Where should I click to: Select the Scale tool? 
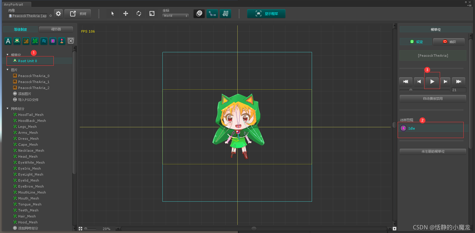(x=152, y=13)
